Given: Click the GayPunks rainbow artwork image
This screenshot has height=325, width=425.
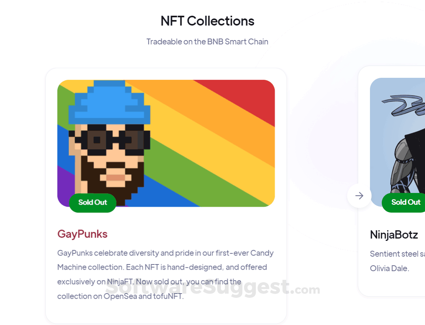Looking at the screenshot, I should click(166, 143).
